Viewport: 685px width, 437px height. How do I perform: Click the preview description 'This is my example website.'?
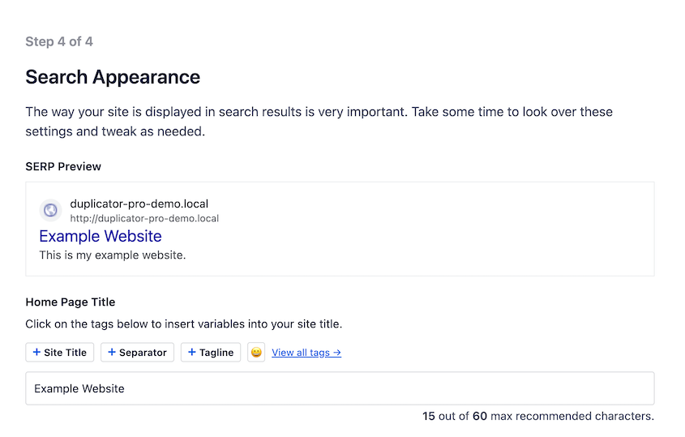point(113,255)
